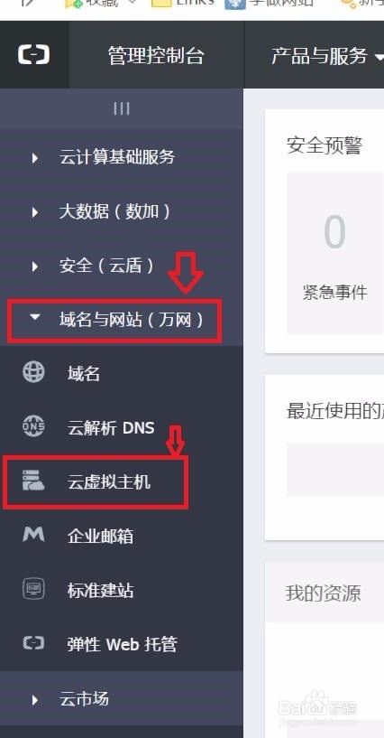Click the Aliyun logo icon
Screen dimensions: 384x738
click(33, 54)
